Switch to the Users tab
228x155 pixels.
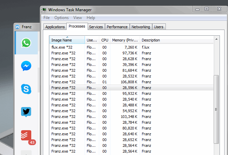point(159,27)
